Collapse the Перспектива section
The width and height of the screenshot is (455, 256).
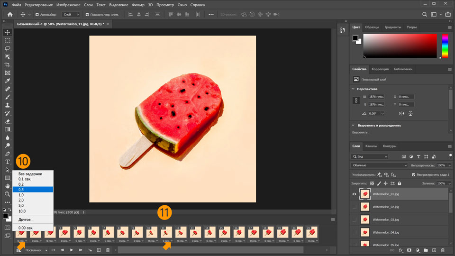point(353,89)
